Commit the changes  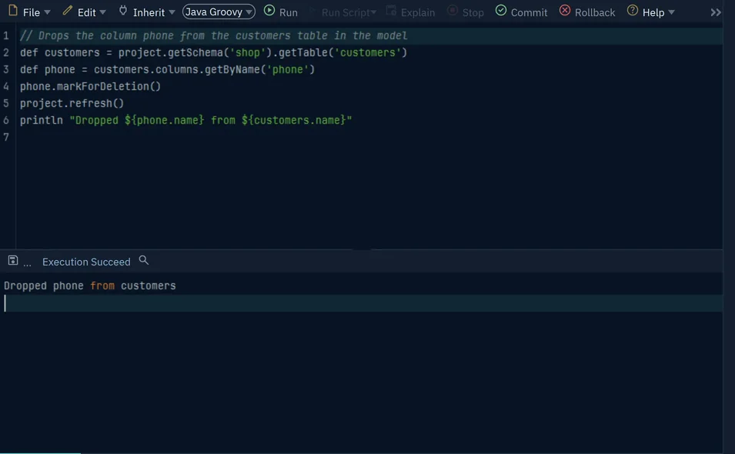coord(521,12)
